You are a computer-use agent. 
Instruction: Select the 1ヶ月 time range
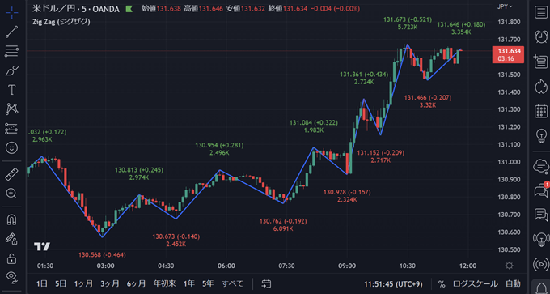click(84, 283)
